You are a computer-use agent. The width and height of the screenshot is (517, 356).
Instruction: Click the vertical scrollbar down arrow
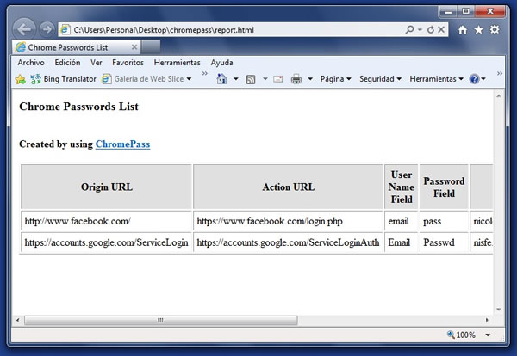coord(499,310)
